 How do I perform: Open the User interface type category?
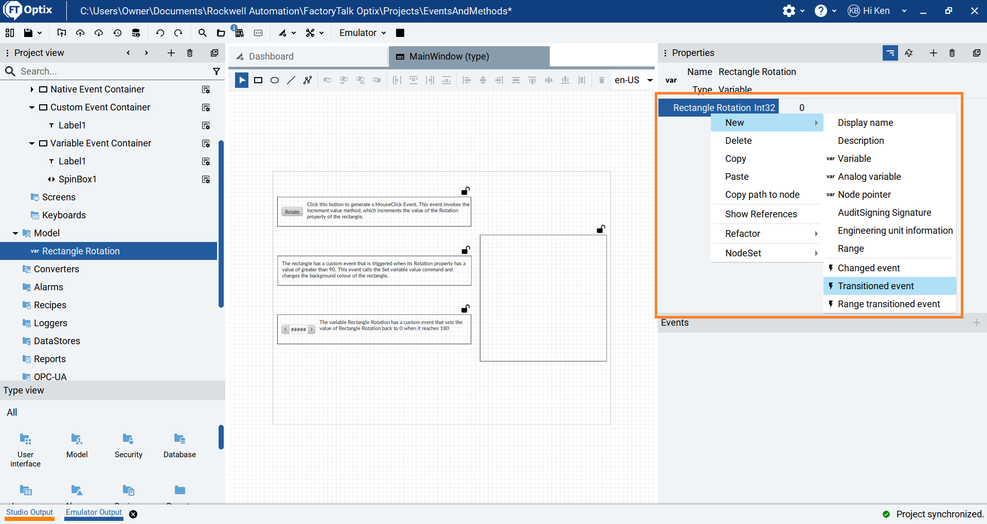[x=25, y=450]
